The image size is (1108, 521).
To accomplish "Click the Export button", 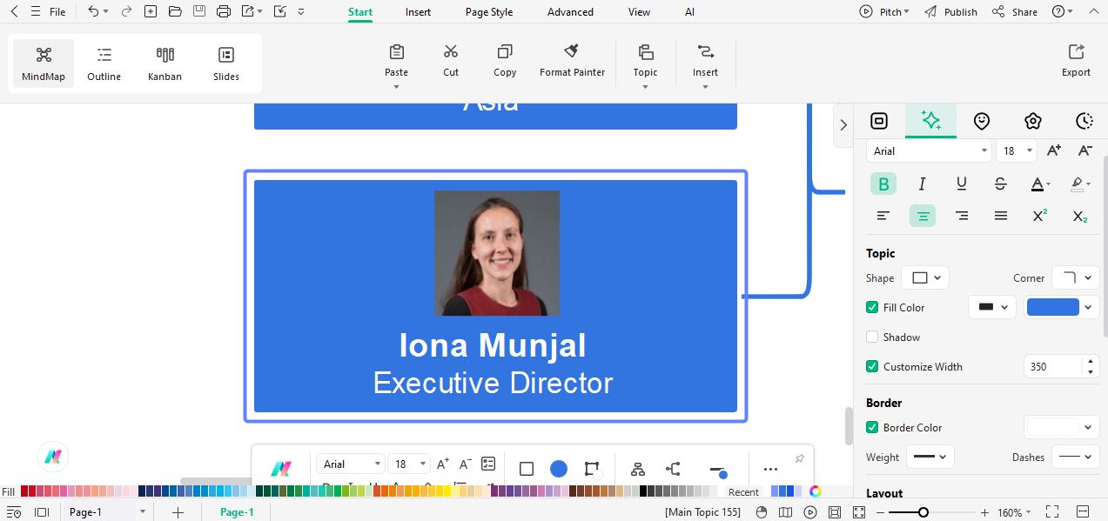I will [x=1076, y=61].
